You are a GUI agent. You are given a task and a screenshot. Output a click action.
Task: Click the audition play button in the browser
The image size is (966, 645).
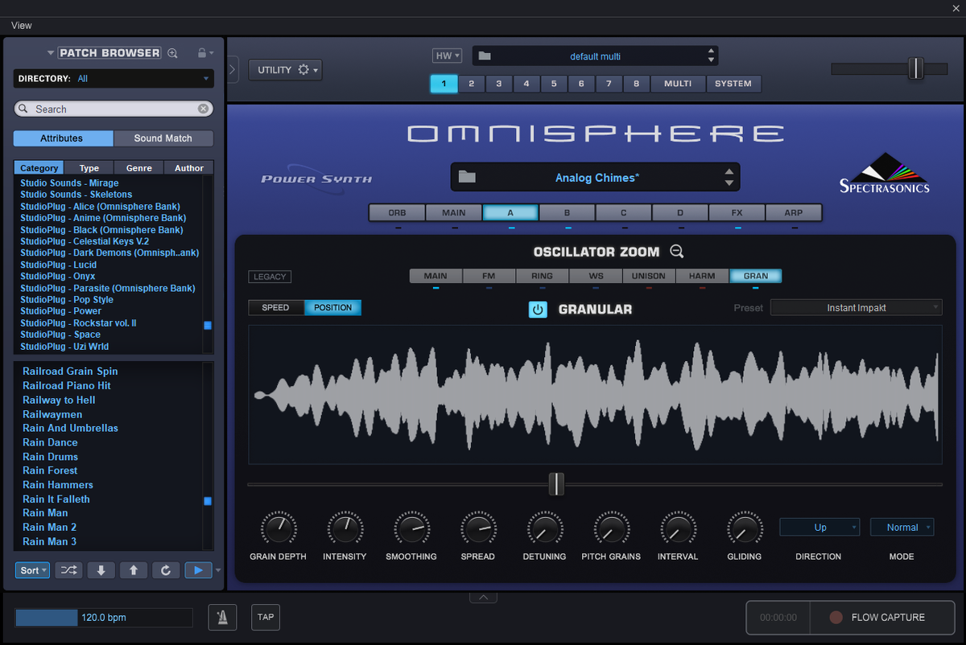[197, 570]
